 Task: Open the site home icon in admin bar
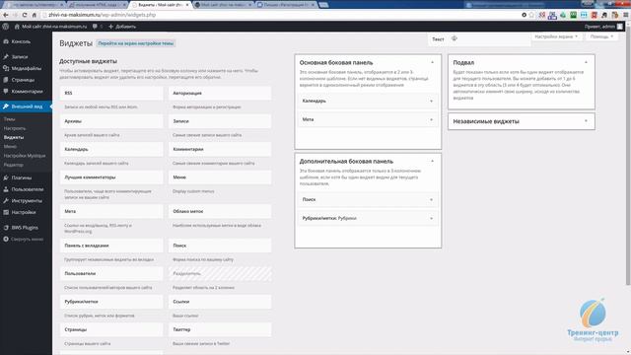[17, 27]
